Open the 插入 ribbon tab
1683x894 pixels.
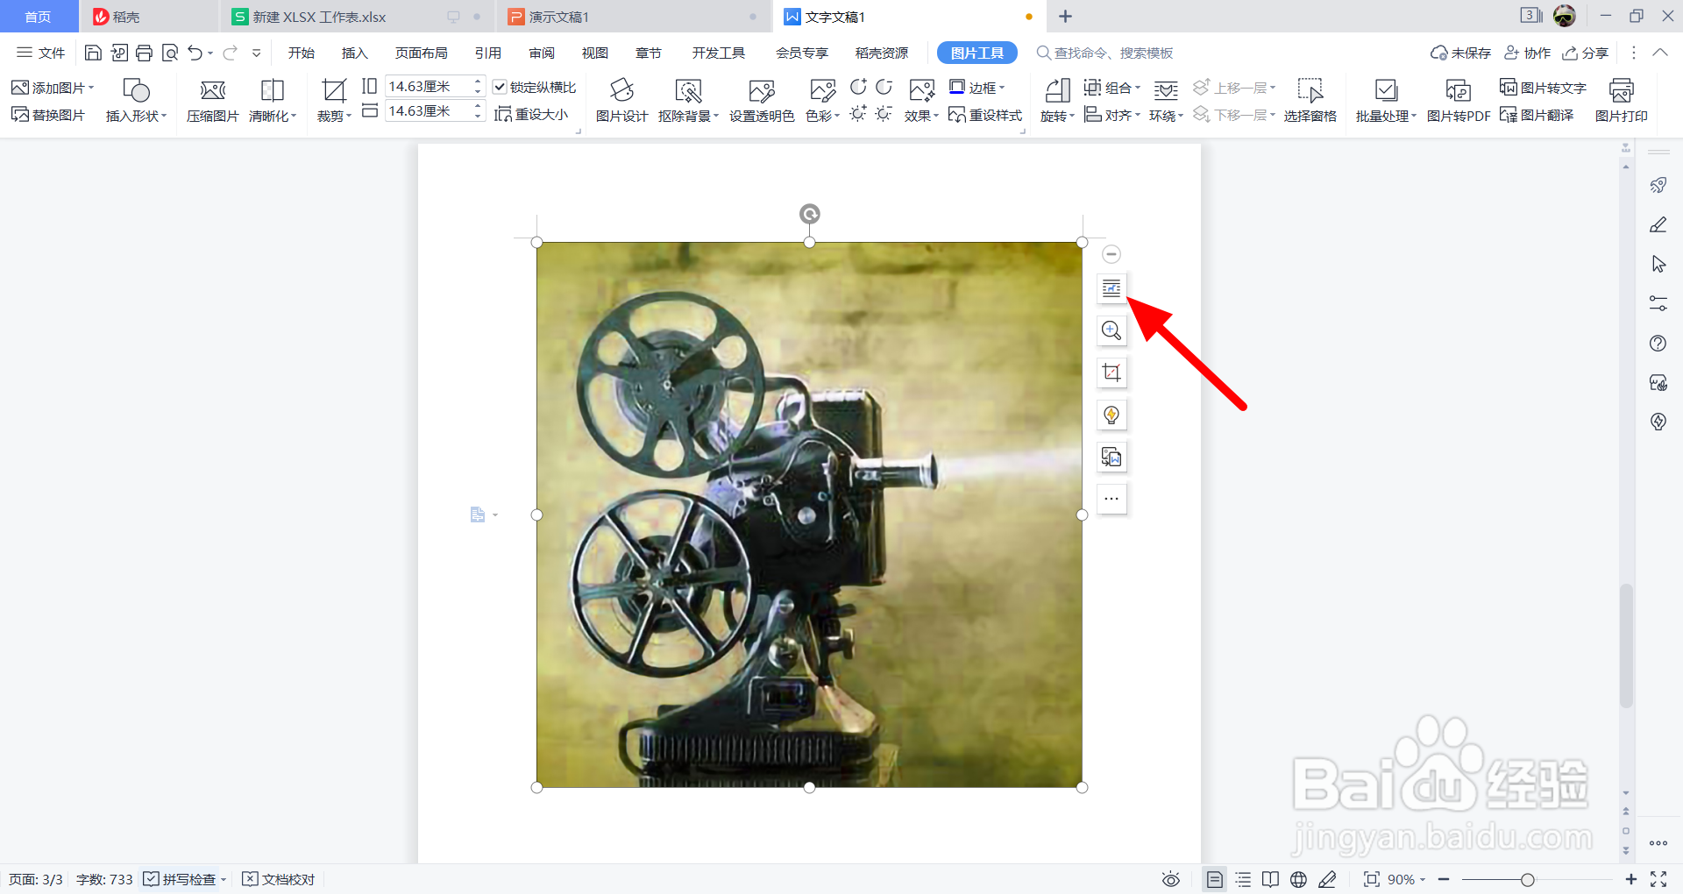(354, 53)
